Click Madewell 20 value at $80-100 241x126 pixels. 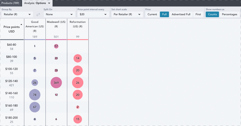[56, 58]
